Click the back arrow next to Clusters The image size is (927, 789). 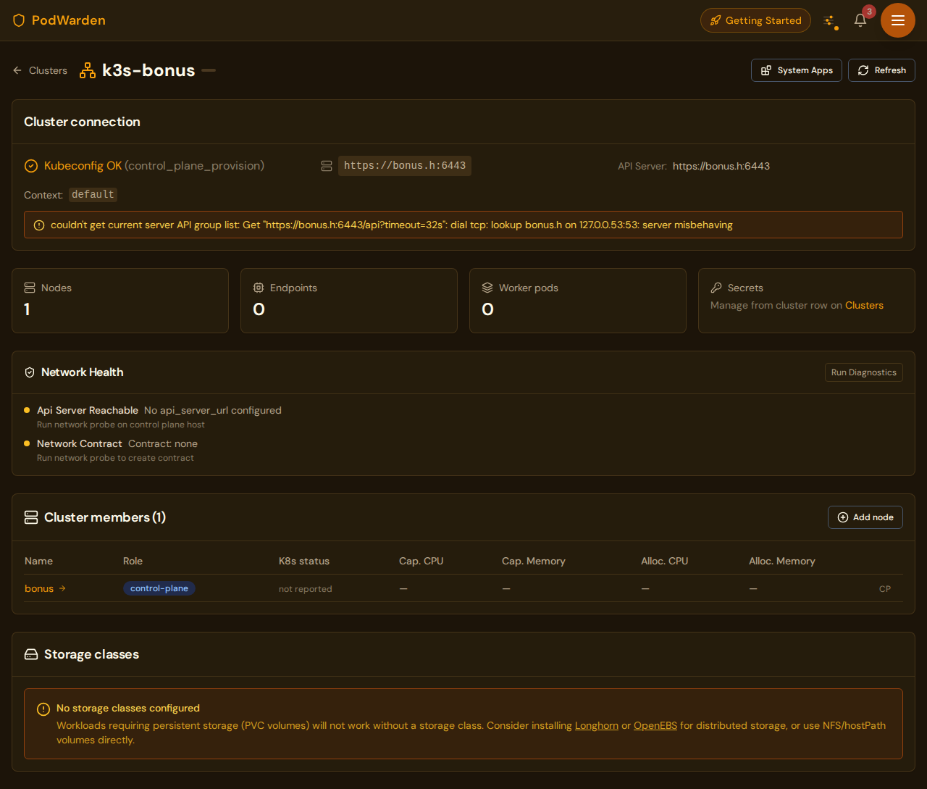coord(17,70)
